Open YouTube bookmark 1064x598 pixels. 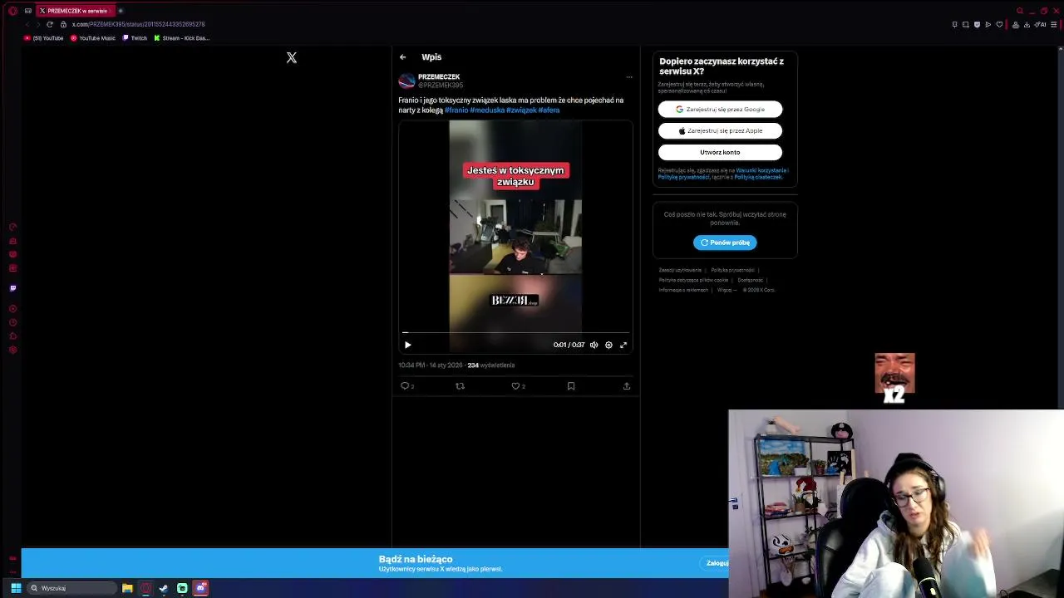coord(43,38)
